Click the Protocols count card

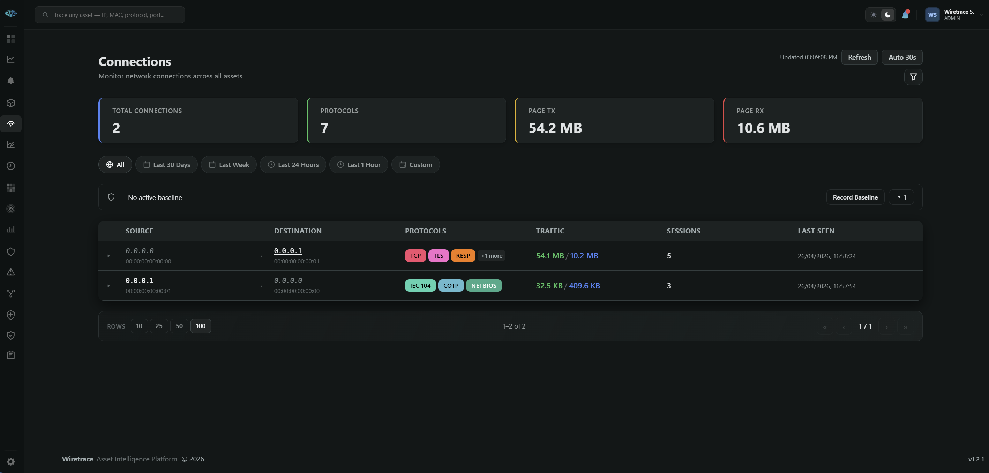(406, 120)
